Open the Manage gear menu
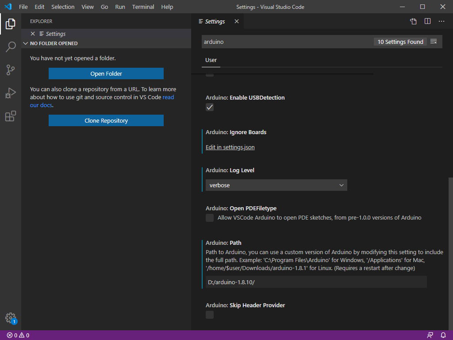Viewport: 453px width, 340px height. (11, 318)
